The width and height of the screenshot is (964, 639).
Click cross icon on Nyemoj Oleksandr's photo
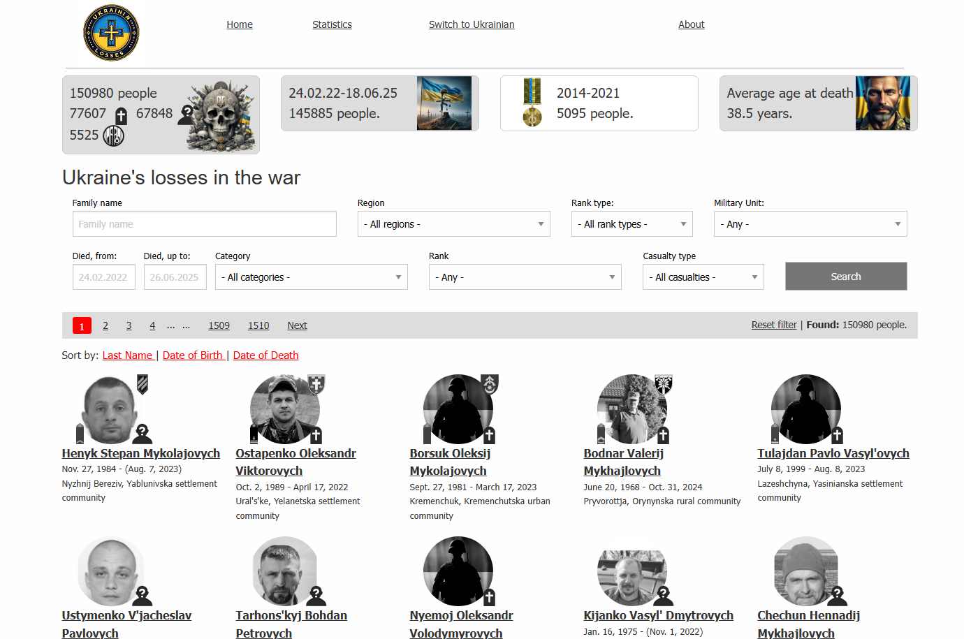tap(490, 597)
